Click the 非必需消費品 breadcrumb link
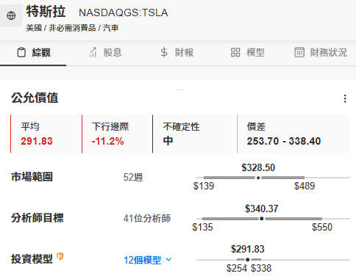 (72, 28)
